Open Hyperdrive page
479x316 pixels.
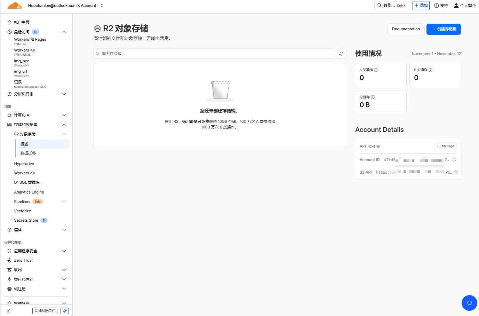(x=24, y=164)
